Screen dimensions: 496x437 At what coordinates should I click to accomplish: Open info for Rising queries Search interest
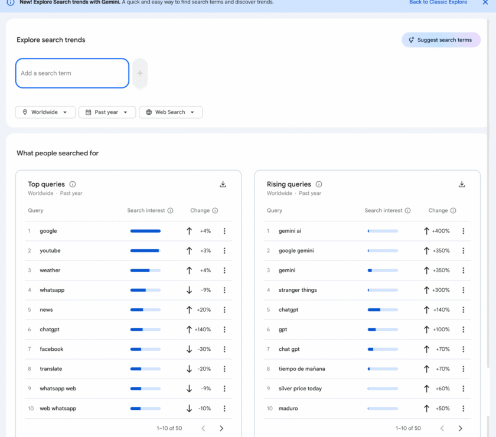click(407, 211)
